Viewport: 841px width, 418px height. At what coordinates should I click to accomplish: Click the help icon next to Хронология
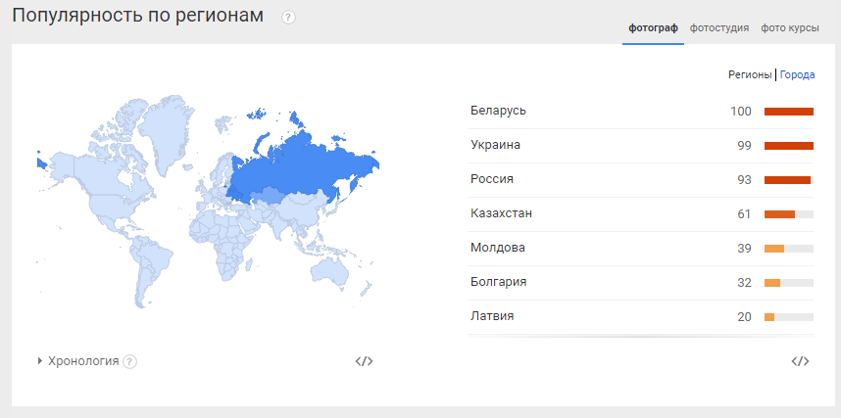coord(129,362)
